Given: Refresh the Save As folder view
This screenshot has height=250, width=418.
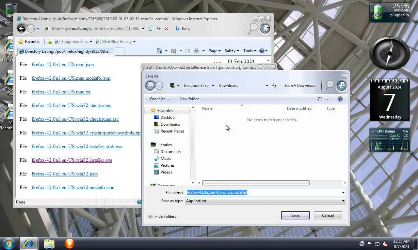Looking at the screenshot, I should pos(274,86).
